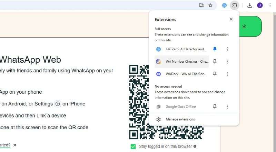Close the Extensions popup
The height and width of the screenshot is (152, 276).
(x=231, y=19)
